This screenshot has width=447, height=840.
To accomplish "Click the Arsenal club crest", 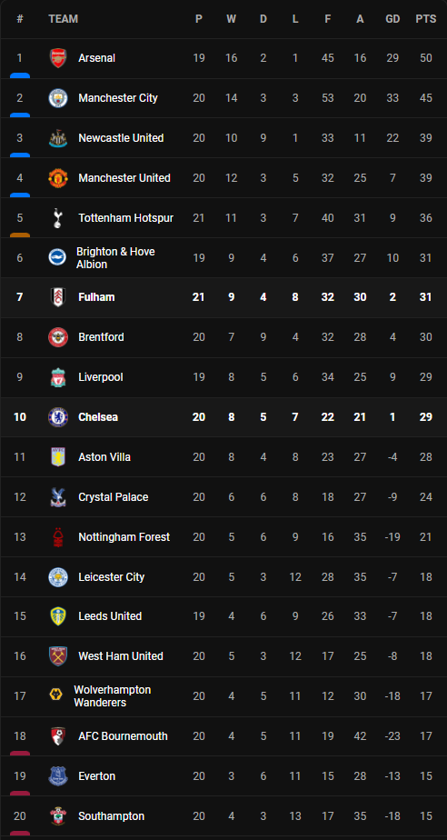I will 58,58.
